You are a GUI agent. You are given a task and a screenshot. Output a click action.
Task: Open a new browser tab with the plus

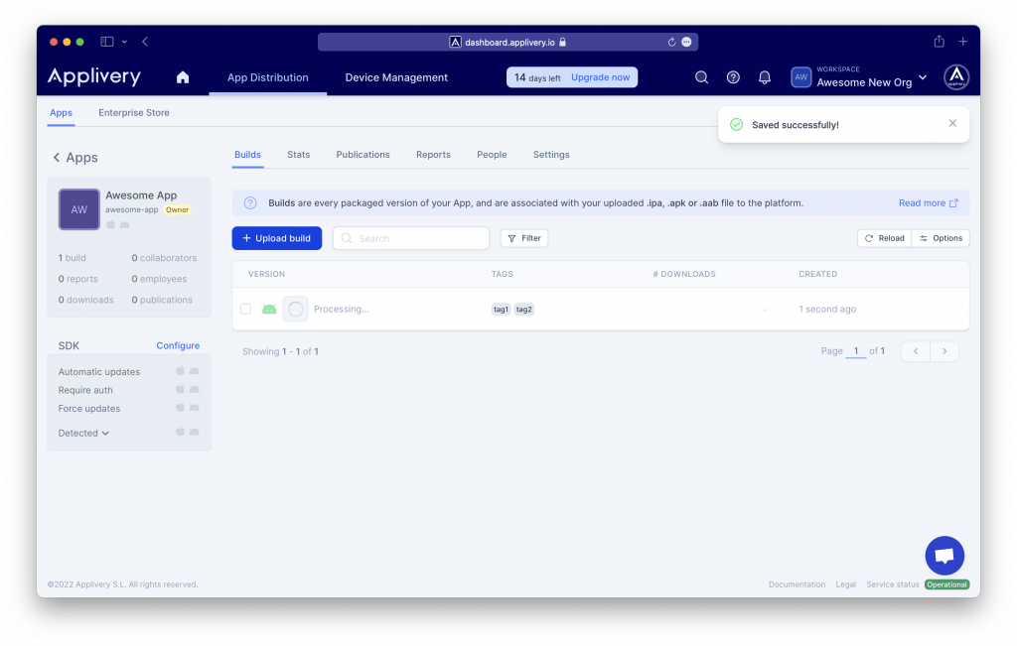coord(963,42)
